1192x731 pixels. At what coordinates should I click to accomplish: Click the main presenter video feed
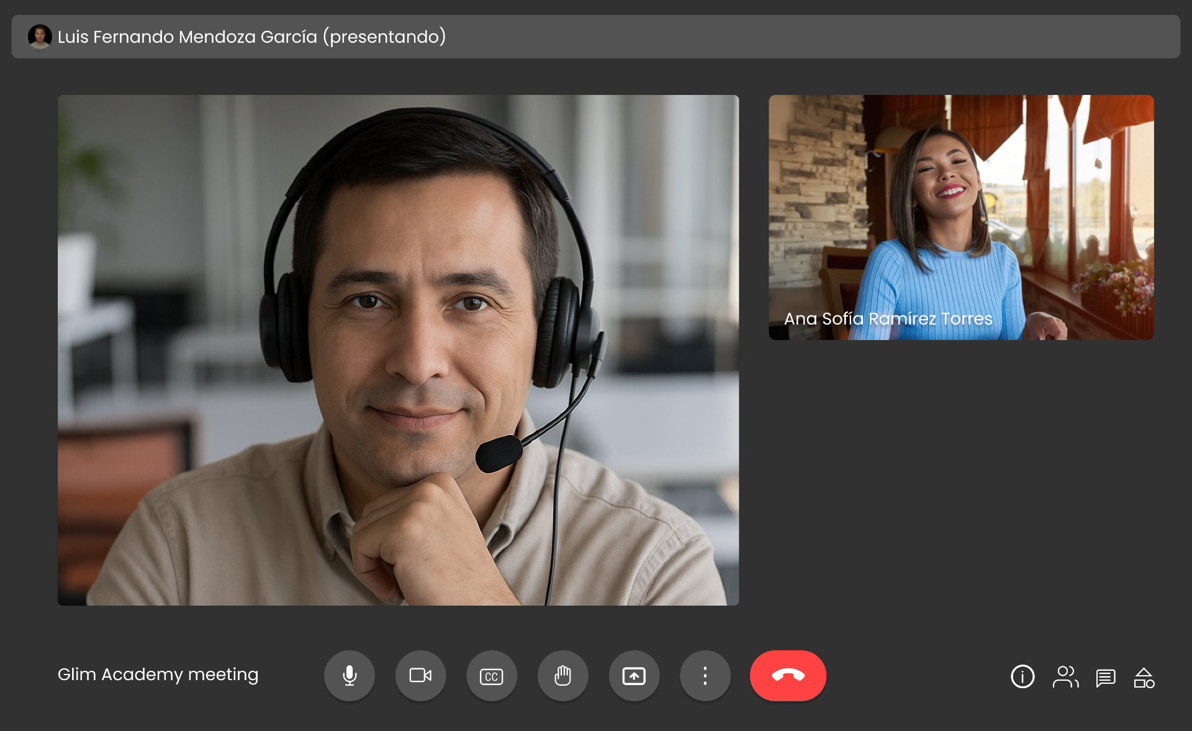pos(398,350)
